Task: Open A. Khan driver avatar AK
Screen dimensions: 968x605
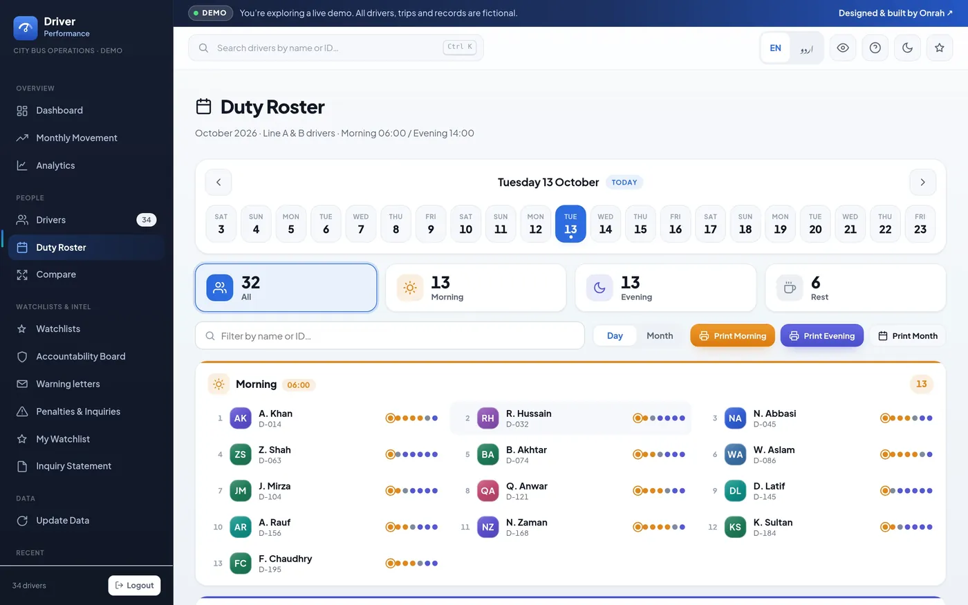Action: click(241, 418)
